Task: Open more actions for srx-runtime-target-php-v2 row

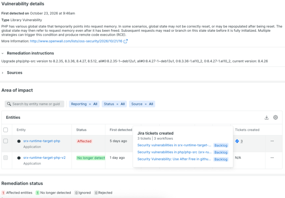Action: pyautogui.click(x=272, y=158)
